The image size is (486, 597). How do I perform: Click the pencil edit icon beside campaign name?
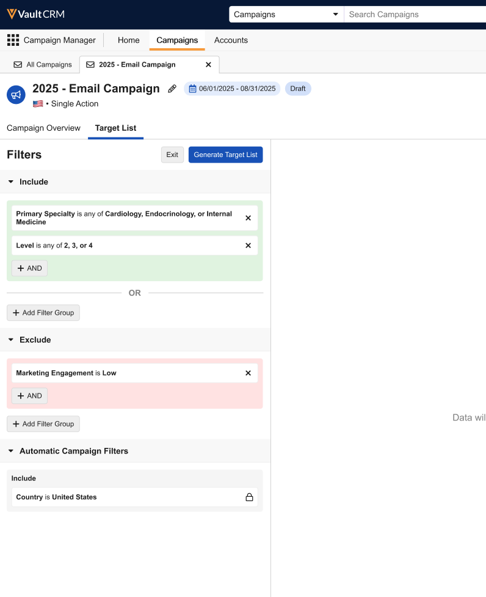tap(172, 89)
